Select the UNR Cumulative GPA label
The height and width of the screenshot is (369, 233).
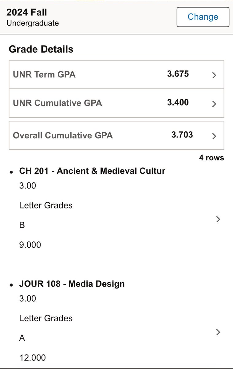pyautogui.click(x=57, y=103)
